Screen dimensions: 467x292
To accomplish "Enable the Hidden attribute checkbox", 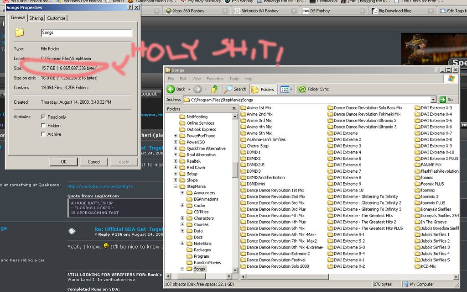I will [x=43, y=126].
